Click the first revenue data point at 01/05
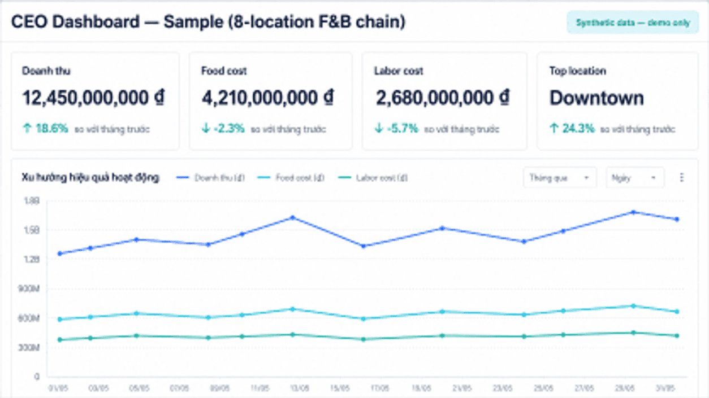 [x=60, y=253]
